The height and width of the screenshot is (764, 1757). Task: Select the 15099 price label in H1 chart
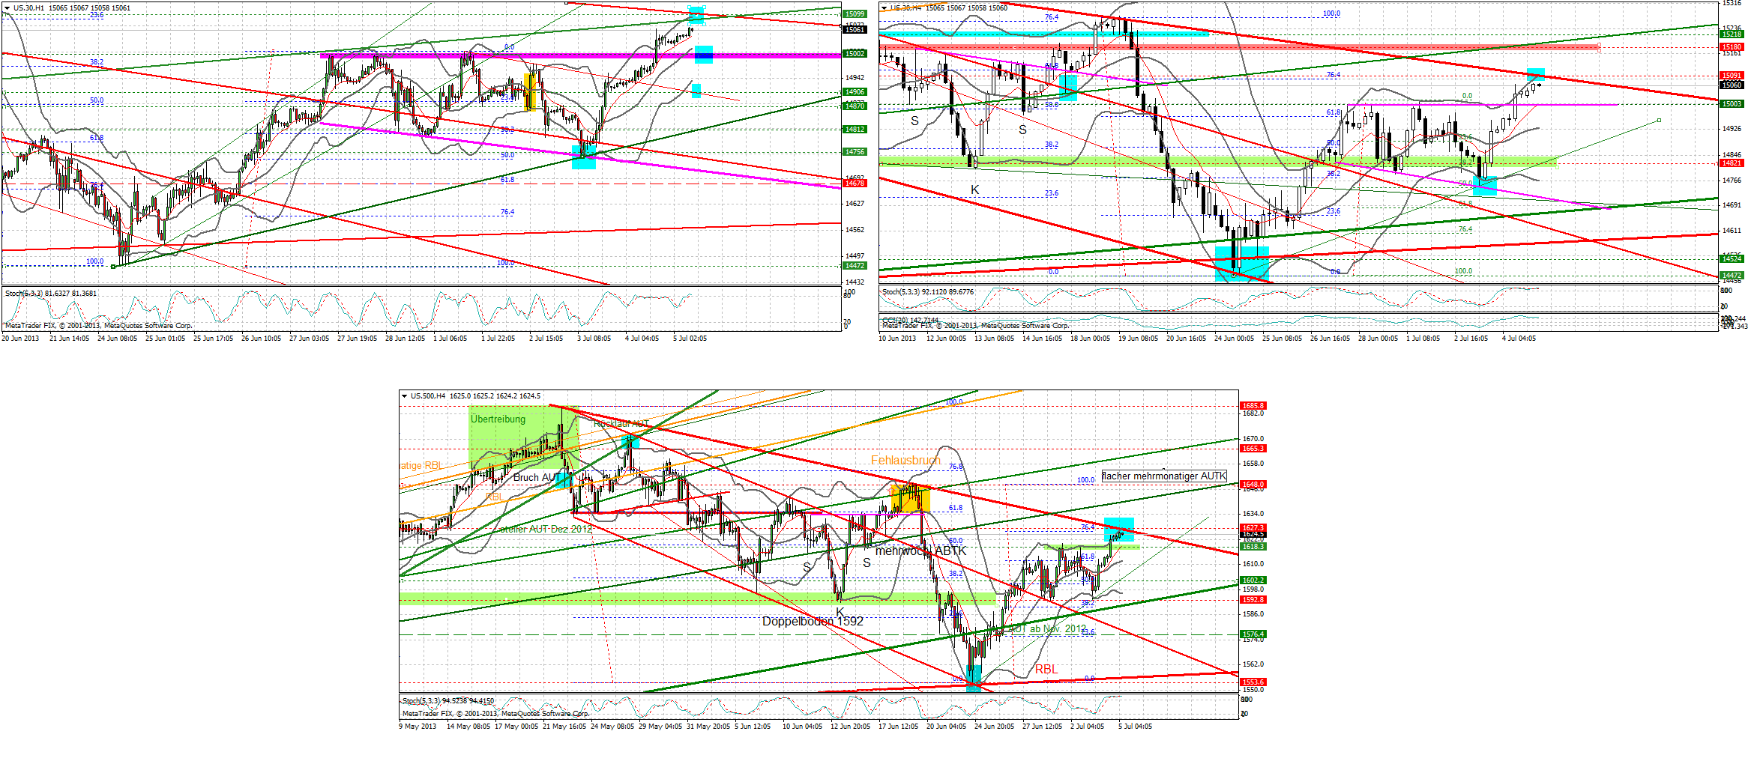tap(855, 14)
